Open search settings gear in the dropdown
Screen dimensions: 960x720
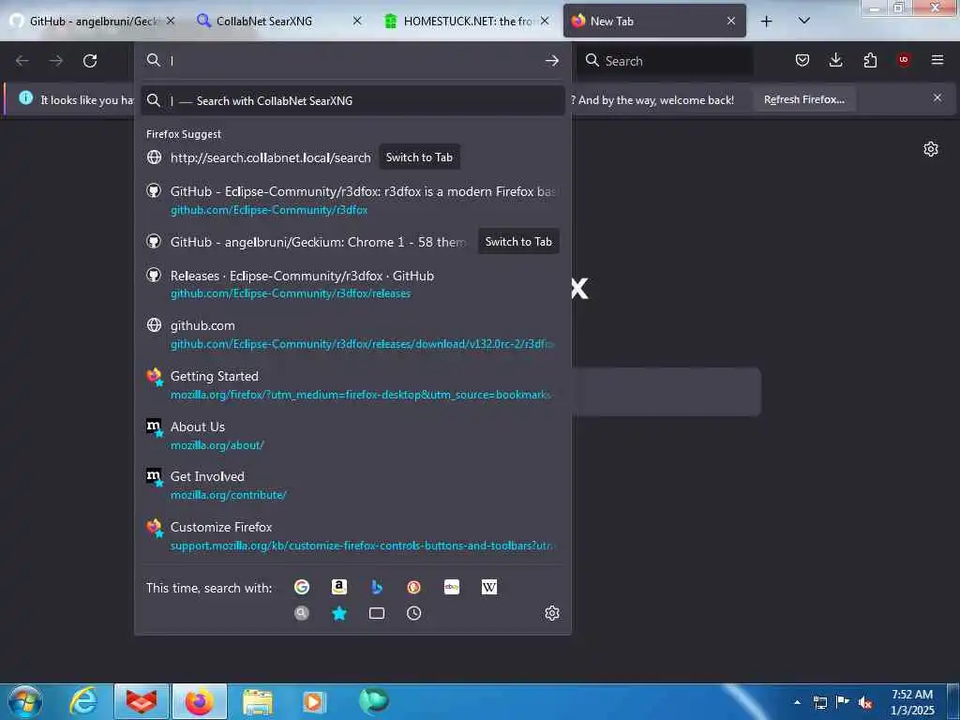(x=551, y=613)
